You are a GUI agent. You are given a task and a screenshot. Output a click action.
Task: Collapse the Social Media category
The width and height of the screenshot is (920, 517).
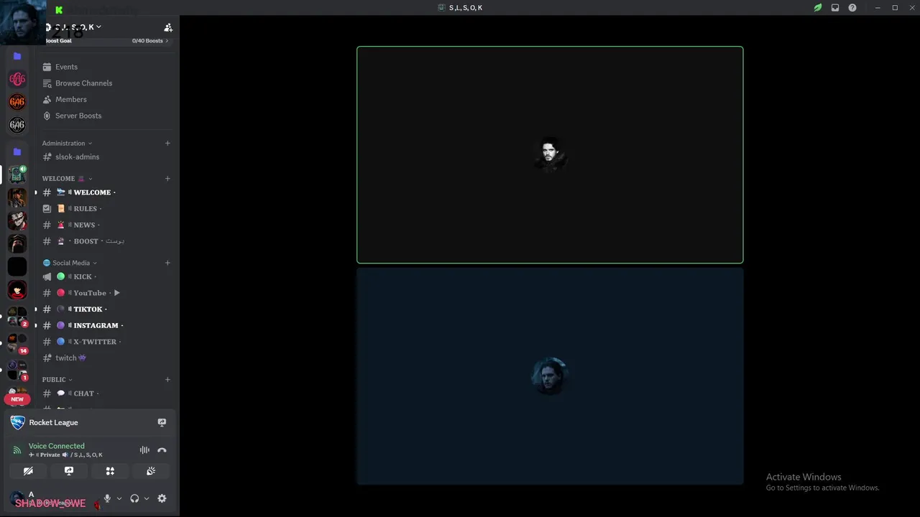70,263
